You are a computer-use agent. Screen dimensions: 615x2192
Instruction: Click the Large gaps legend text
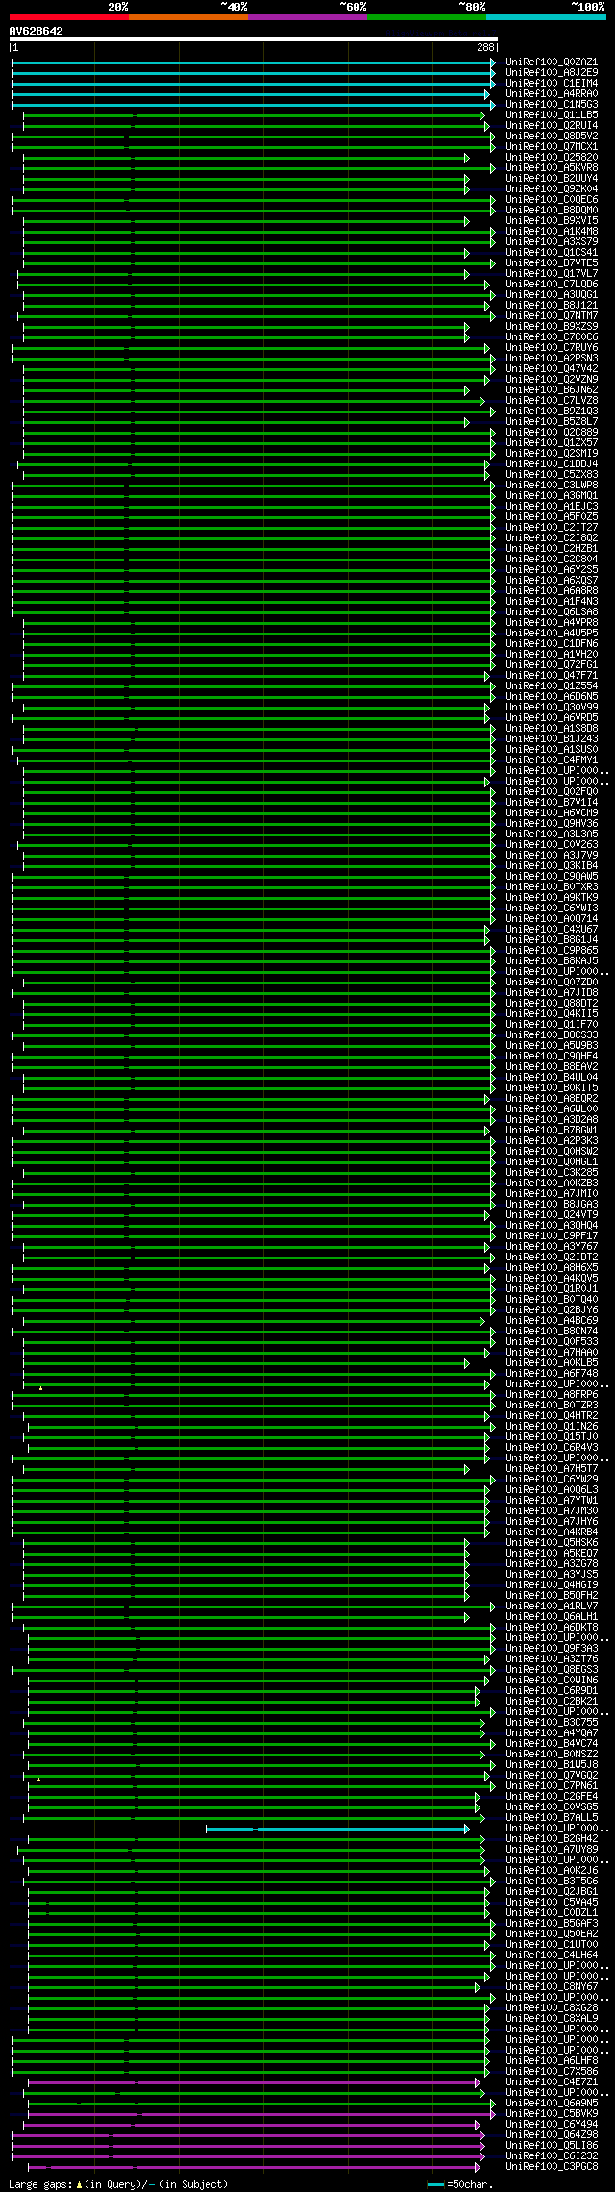[x=118, y=2184]
